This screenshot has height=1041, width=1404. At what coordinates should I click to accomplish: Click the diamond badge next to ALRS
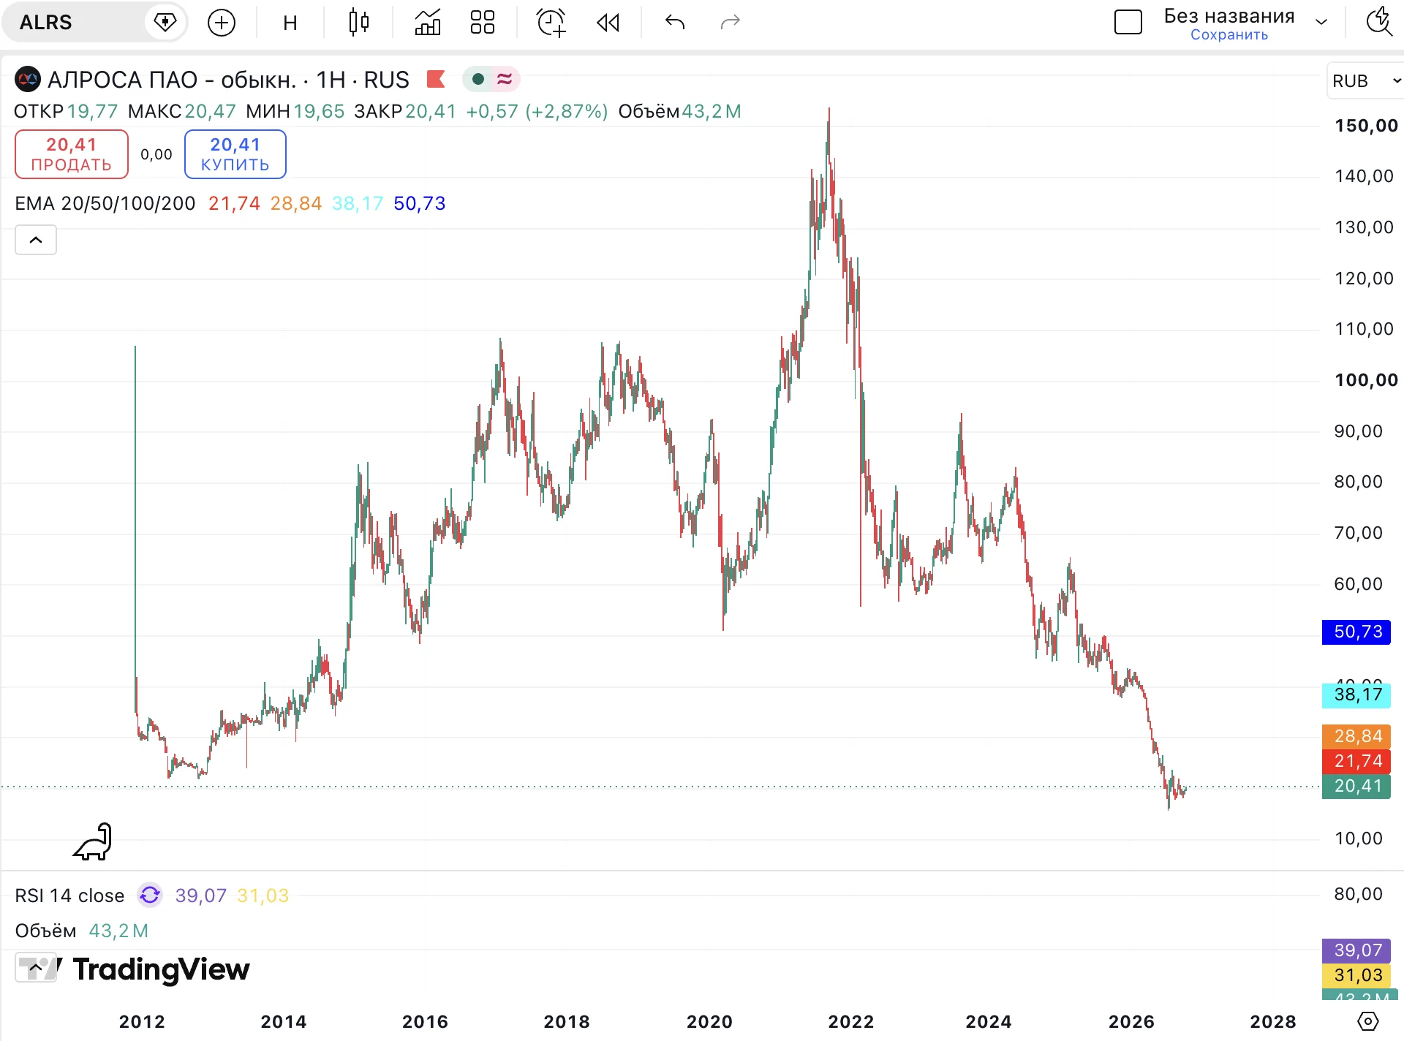[x=165, y=23]
